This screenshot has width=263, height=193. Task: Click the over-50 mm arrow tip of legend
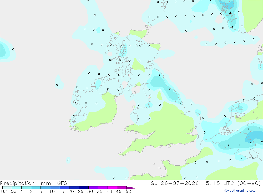point(131,188)
